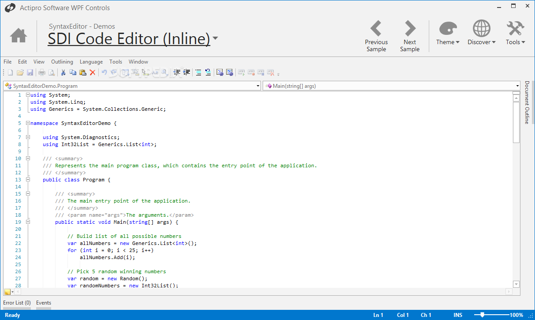Click the 'public class Program {' code line
Image resolution: width=535 pixels, height=320 pixels.
[77, 180]
